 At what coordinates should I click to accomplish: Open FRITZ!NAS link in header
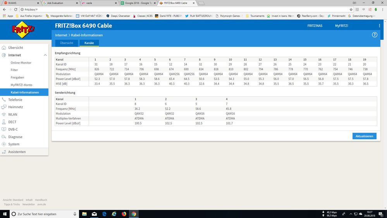(x=315, y=26)
